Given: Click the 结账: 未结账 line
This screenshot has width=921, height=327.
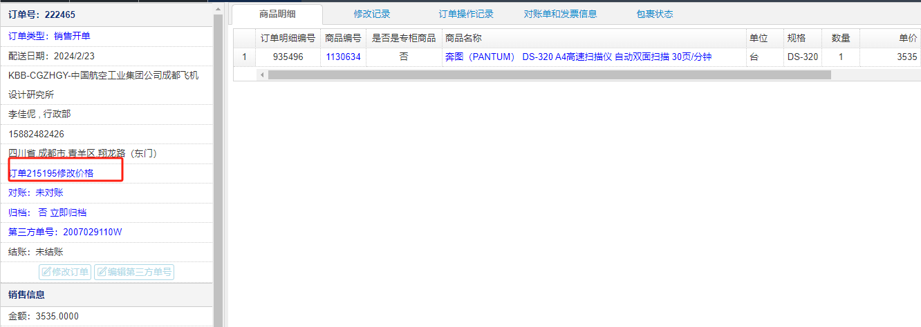Looking at the screenshot, I should tap(36, 252).
